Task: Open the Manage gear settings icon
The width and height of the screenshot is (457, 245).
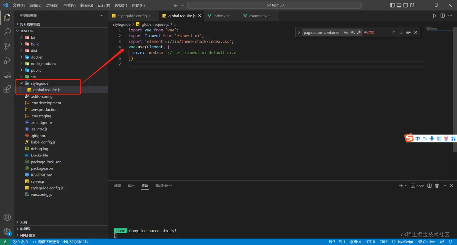Action: (x=7, y=231)
